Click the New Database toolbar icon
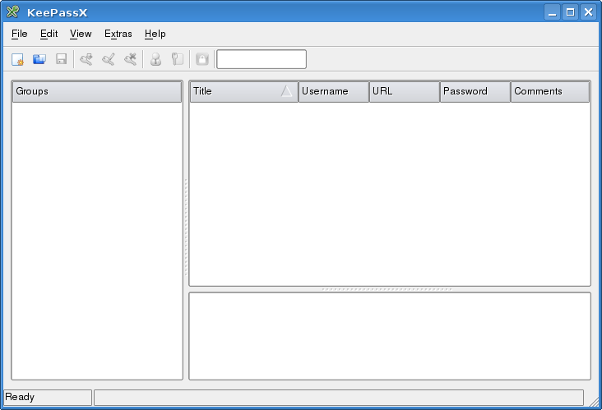Viewport: 602px width, 410px height. point(17,59)
